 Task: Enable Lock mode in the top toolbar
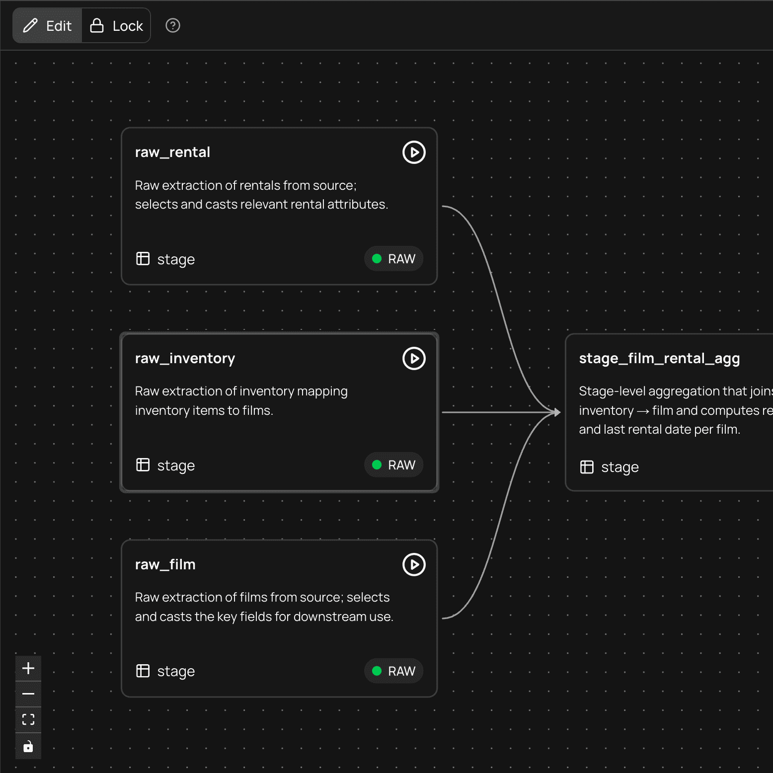tap(116, 25)
